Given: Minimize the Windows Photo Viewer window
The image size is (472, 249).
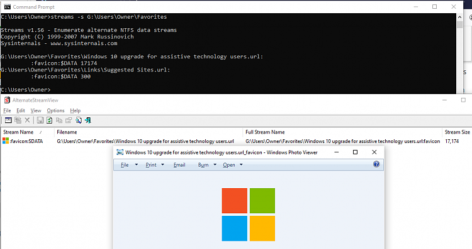Looking at the screenshot, I should click(337, 152).
